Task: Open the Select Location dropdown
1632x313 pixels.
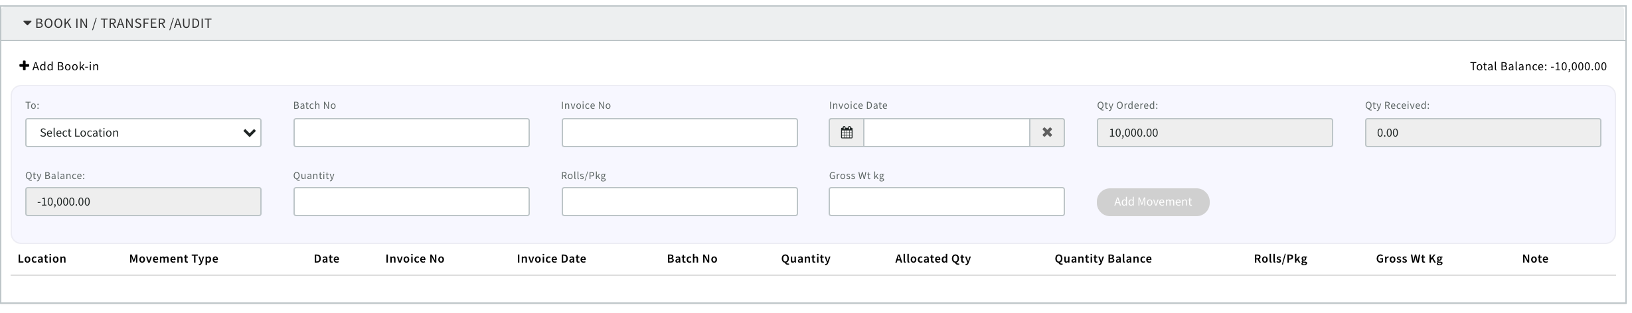Action: 143,133
